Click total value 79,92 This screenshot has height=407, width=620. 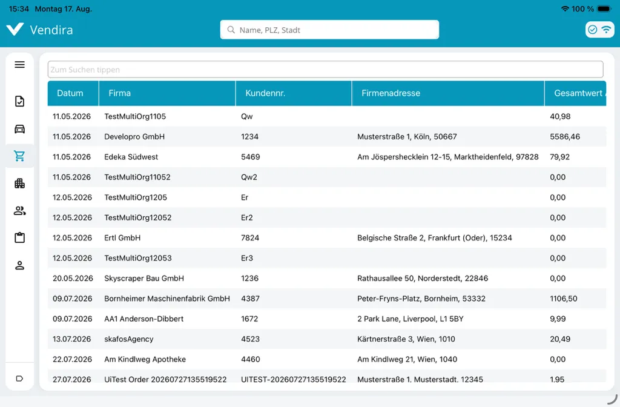[x=559, y=157]
